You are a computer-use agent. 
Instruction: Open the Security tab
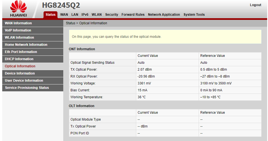pyautogui.click(x=112, y=15)
